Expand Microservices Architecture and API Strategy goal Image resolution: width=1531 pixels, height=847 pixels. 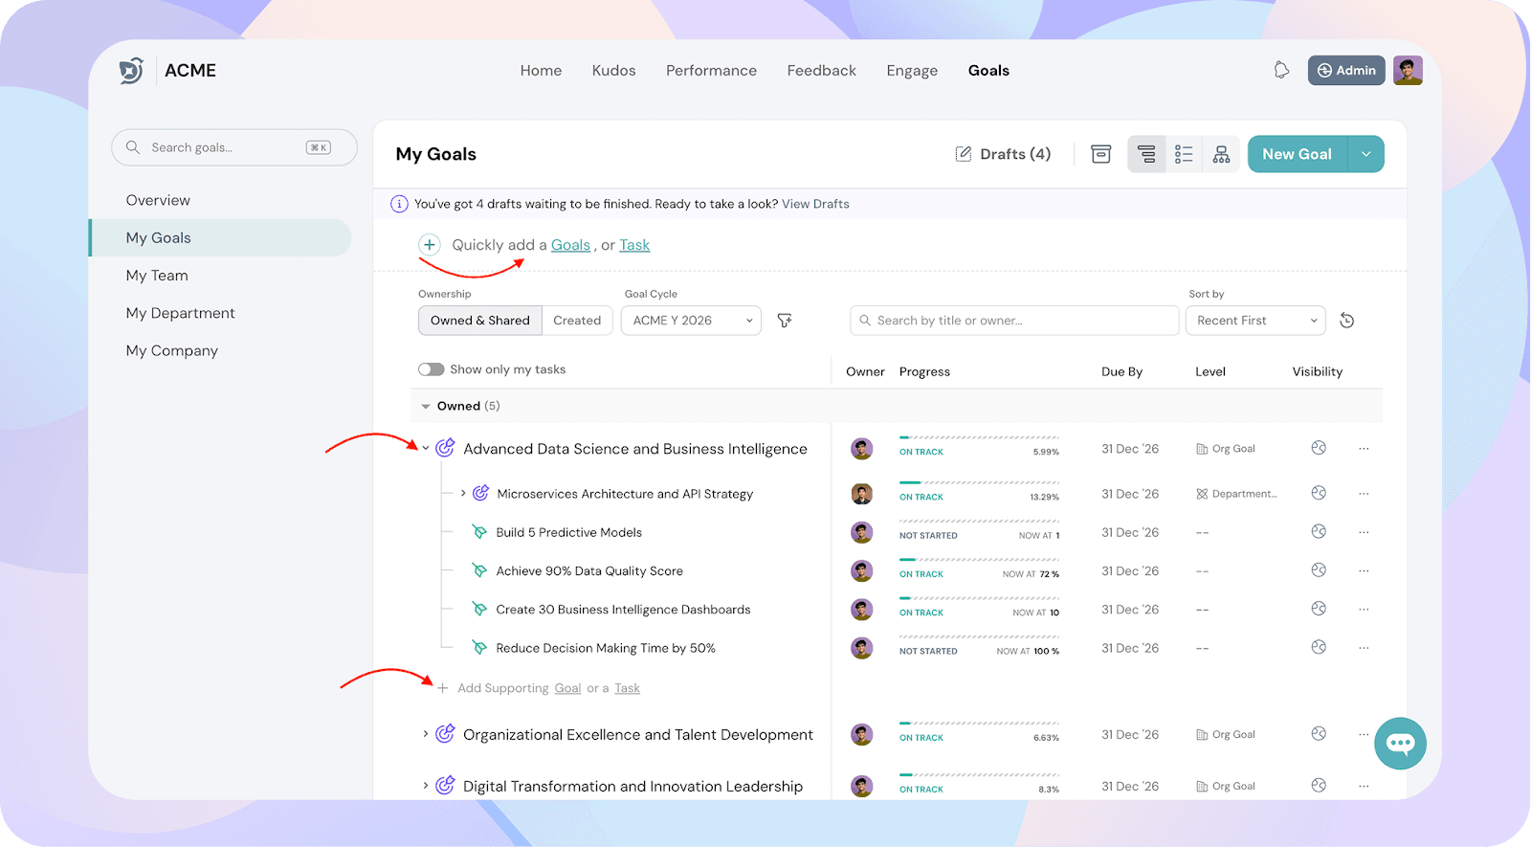pyautogui.click(x=463, y=494)
